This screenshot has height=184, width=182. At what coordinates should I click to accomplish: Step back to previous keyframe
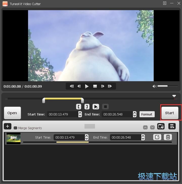click(72, 86)
